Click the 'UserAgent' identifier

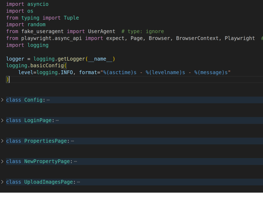(x=102, y=32)
